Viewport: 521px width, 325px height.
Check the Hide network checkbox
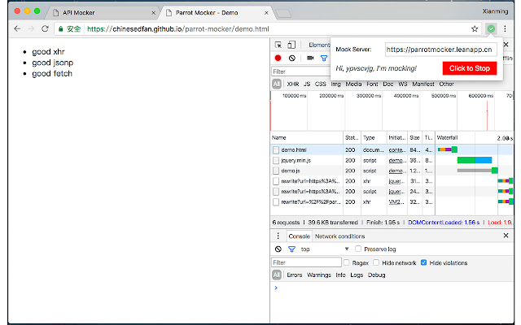click(376, 262)
